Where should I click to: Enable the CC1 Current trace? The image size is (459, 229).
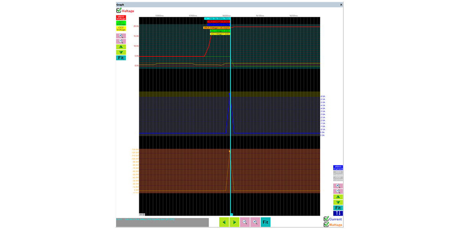(x=338, y=173)
